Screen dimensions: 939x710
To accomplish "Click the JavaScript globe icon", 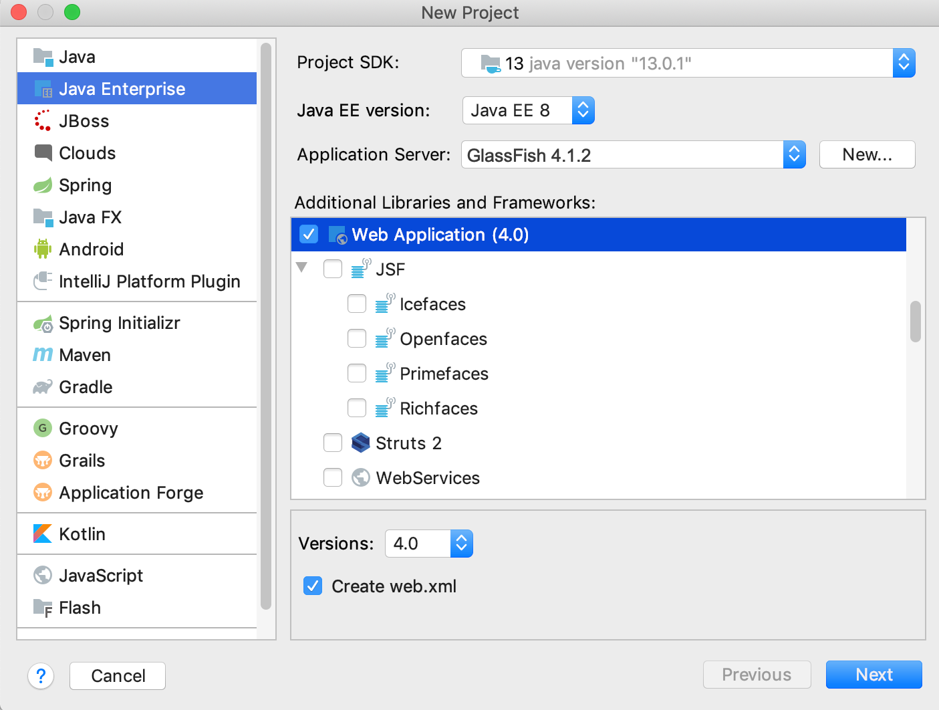I will click(43, 575).
